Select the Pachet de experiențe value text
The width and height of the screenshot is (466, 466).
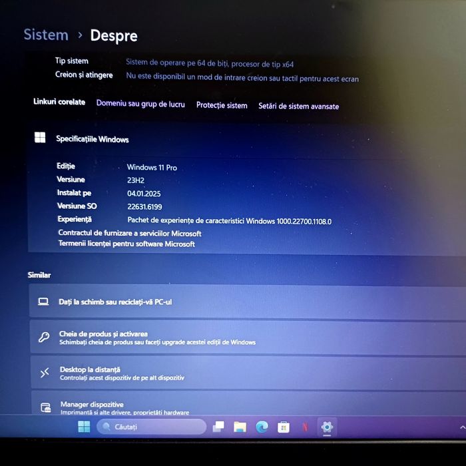(x=230, y=220)
